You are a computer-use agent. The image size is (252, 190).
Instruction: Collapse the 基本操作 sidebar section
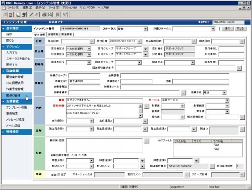[4, 29]
